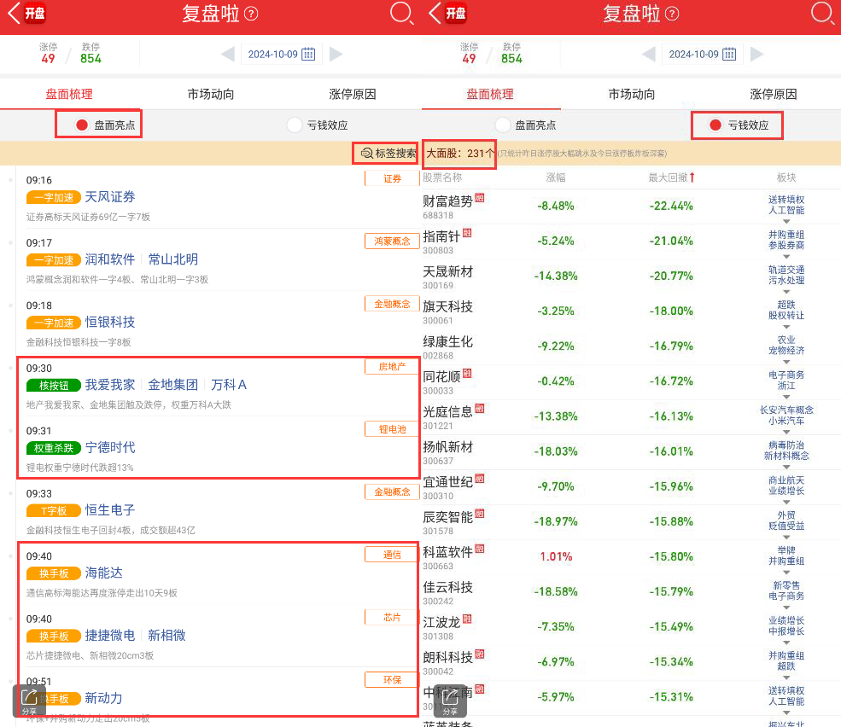The height and width of the screenshot is (727, 841).
Task: Tap the red margin badge beside 同花顺
Action: point(467,373)
